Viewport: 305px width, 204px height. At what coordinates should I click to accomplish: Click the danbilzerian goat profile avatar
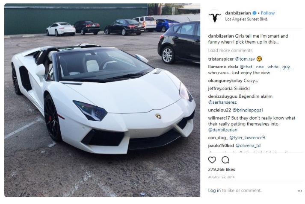pyautogui.click(x=215, y=16)
